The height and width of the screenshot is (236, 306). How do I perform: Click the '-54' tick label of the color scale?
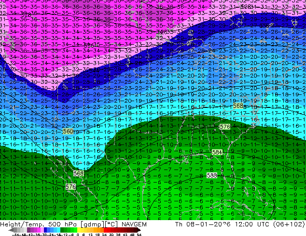(x=15, y=235)
